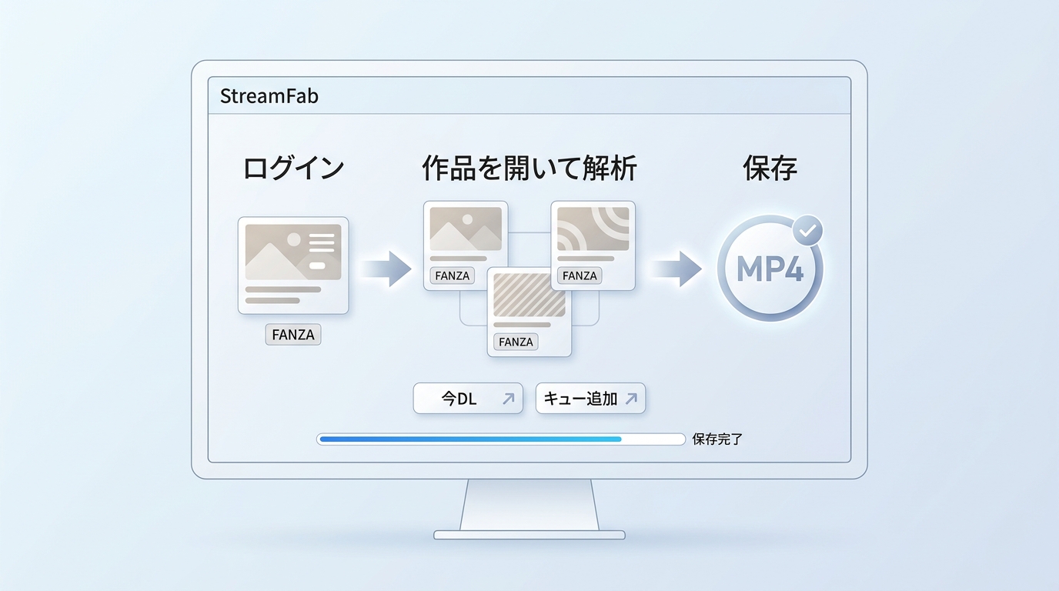Select the concentric-circles FANZA work card
The image size is (1059, 591).
tap(593, 245)
